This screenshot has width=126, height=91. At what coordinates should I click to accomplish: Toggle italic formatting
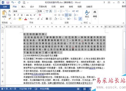click(18, 15)
